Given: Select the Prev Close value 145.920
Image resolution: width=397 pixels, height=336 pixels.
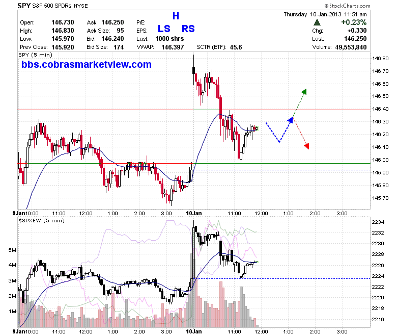Looking at the screenshot, I should [63, 47].
